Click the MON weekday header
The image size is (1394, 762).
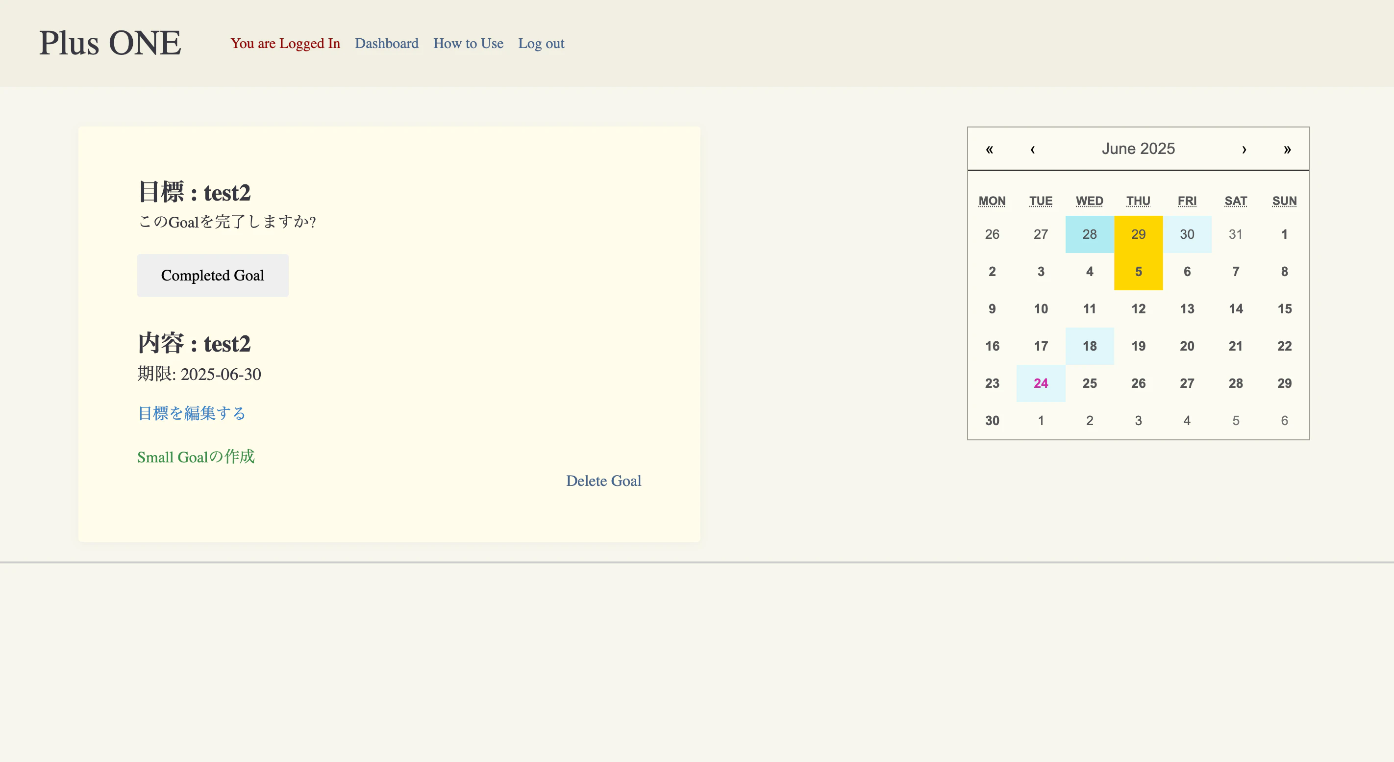pyautogui.click(x=992, y=201)
